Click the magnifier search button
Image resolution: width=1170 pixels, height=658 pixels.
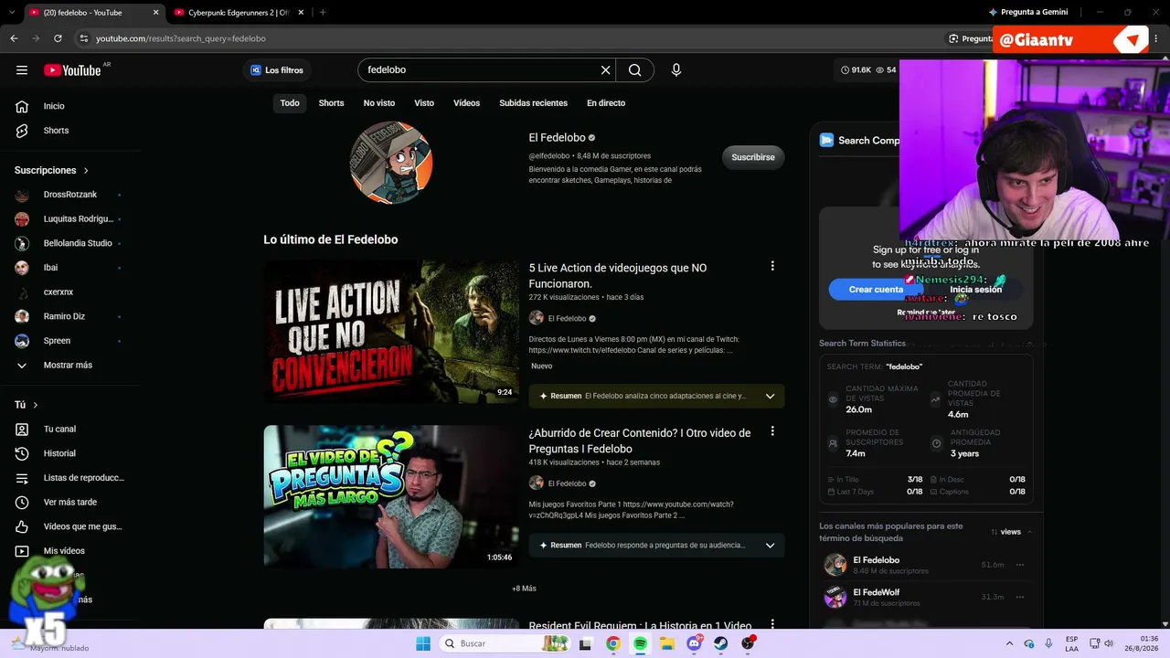[635, 70]
